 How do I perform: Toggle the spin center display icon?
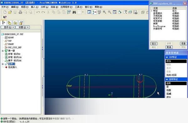click(x=94, y=12)
